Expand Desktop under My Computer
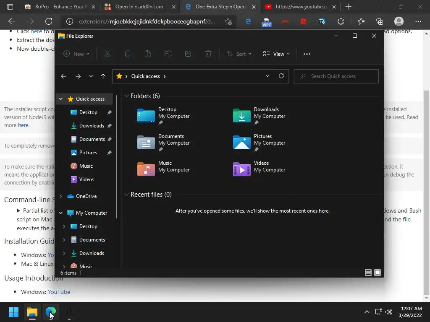 click(64, 226)
